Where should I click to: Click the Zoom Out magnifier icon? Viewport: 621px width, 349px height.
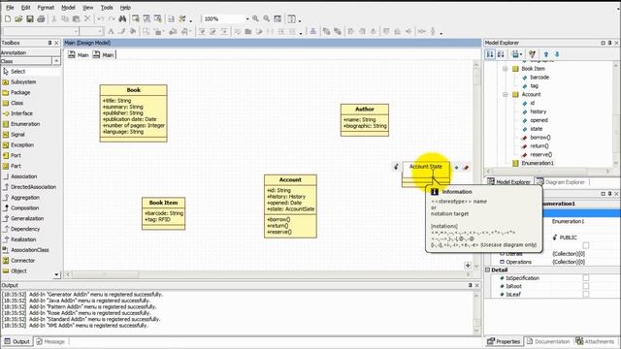click(x=267, y=18)
